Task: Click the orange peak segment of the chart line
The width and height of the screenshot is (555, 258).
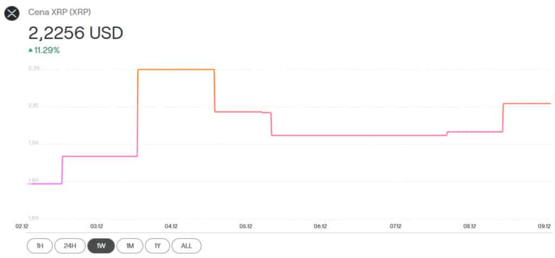Action: [176, 69]
